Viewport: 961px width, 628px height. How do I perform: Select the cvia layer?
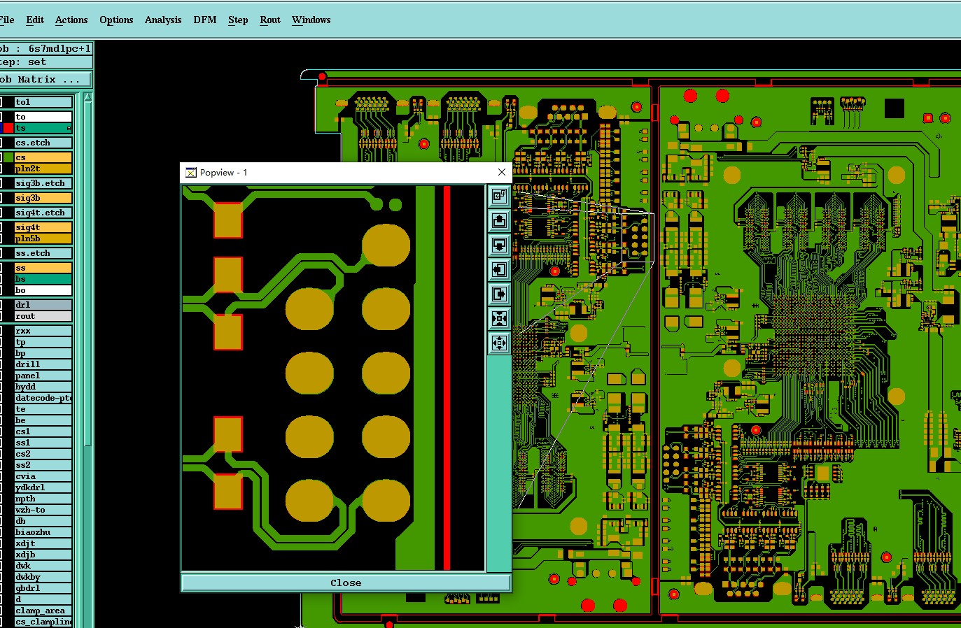pos(43,476)
